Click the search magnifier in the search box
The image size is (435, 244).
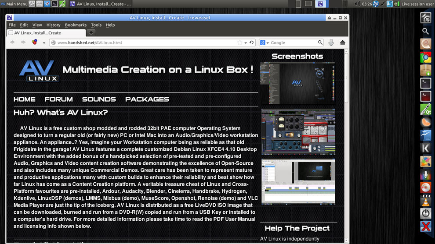click(320, 42)
